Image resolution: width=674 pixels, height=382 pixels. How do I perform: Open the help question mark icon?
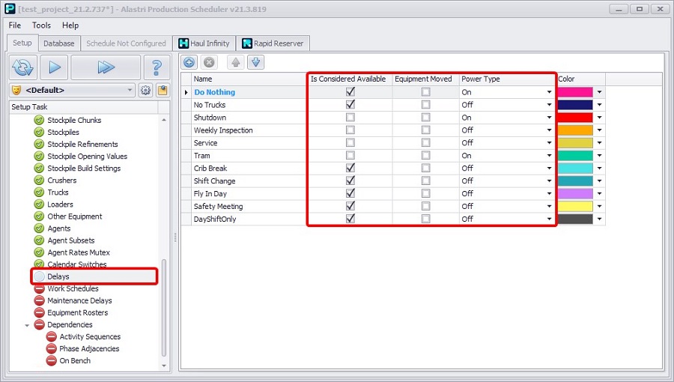click(x=157, y=67)
